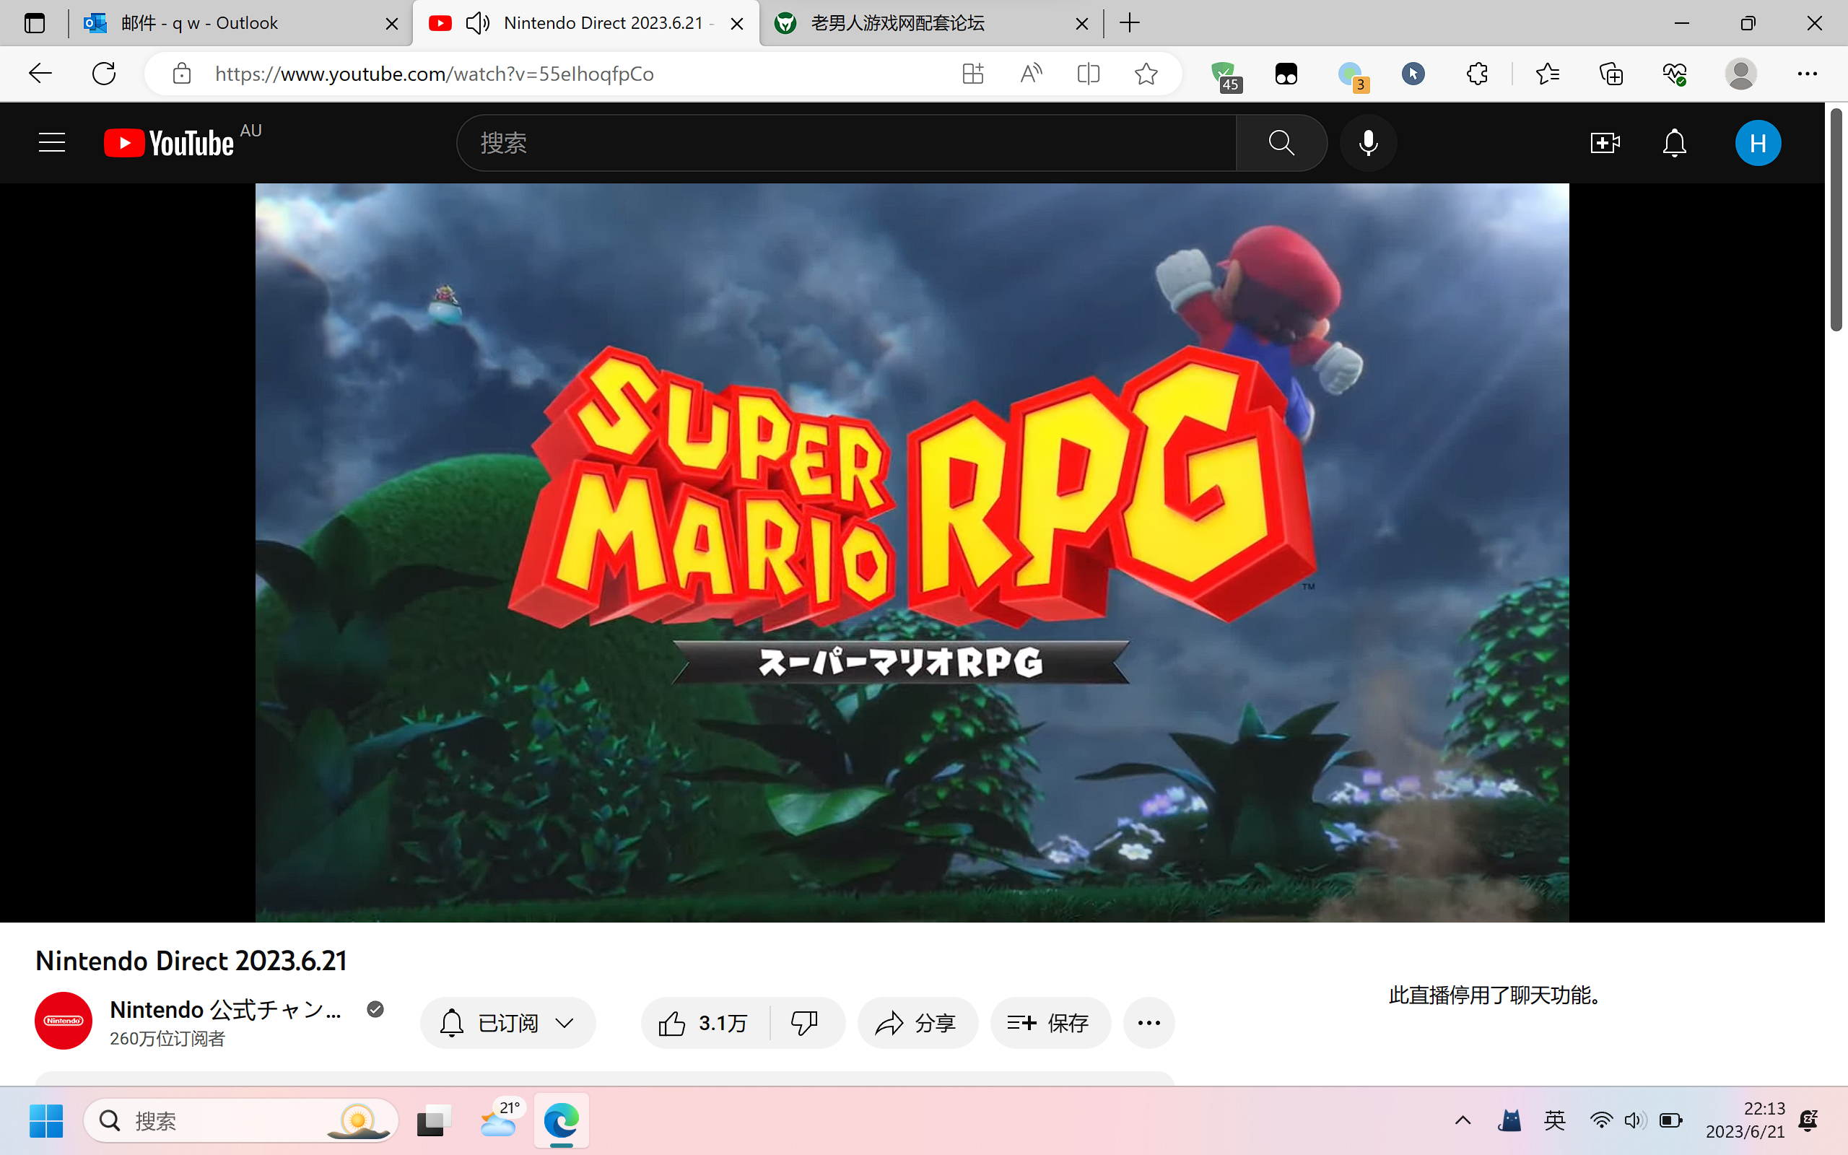Open the extension with the 3 badge

pyautogui.click(x=1352, y=76)
